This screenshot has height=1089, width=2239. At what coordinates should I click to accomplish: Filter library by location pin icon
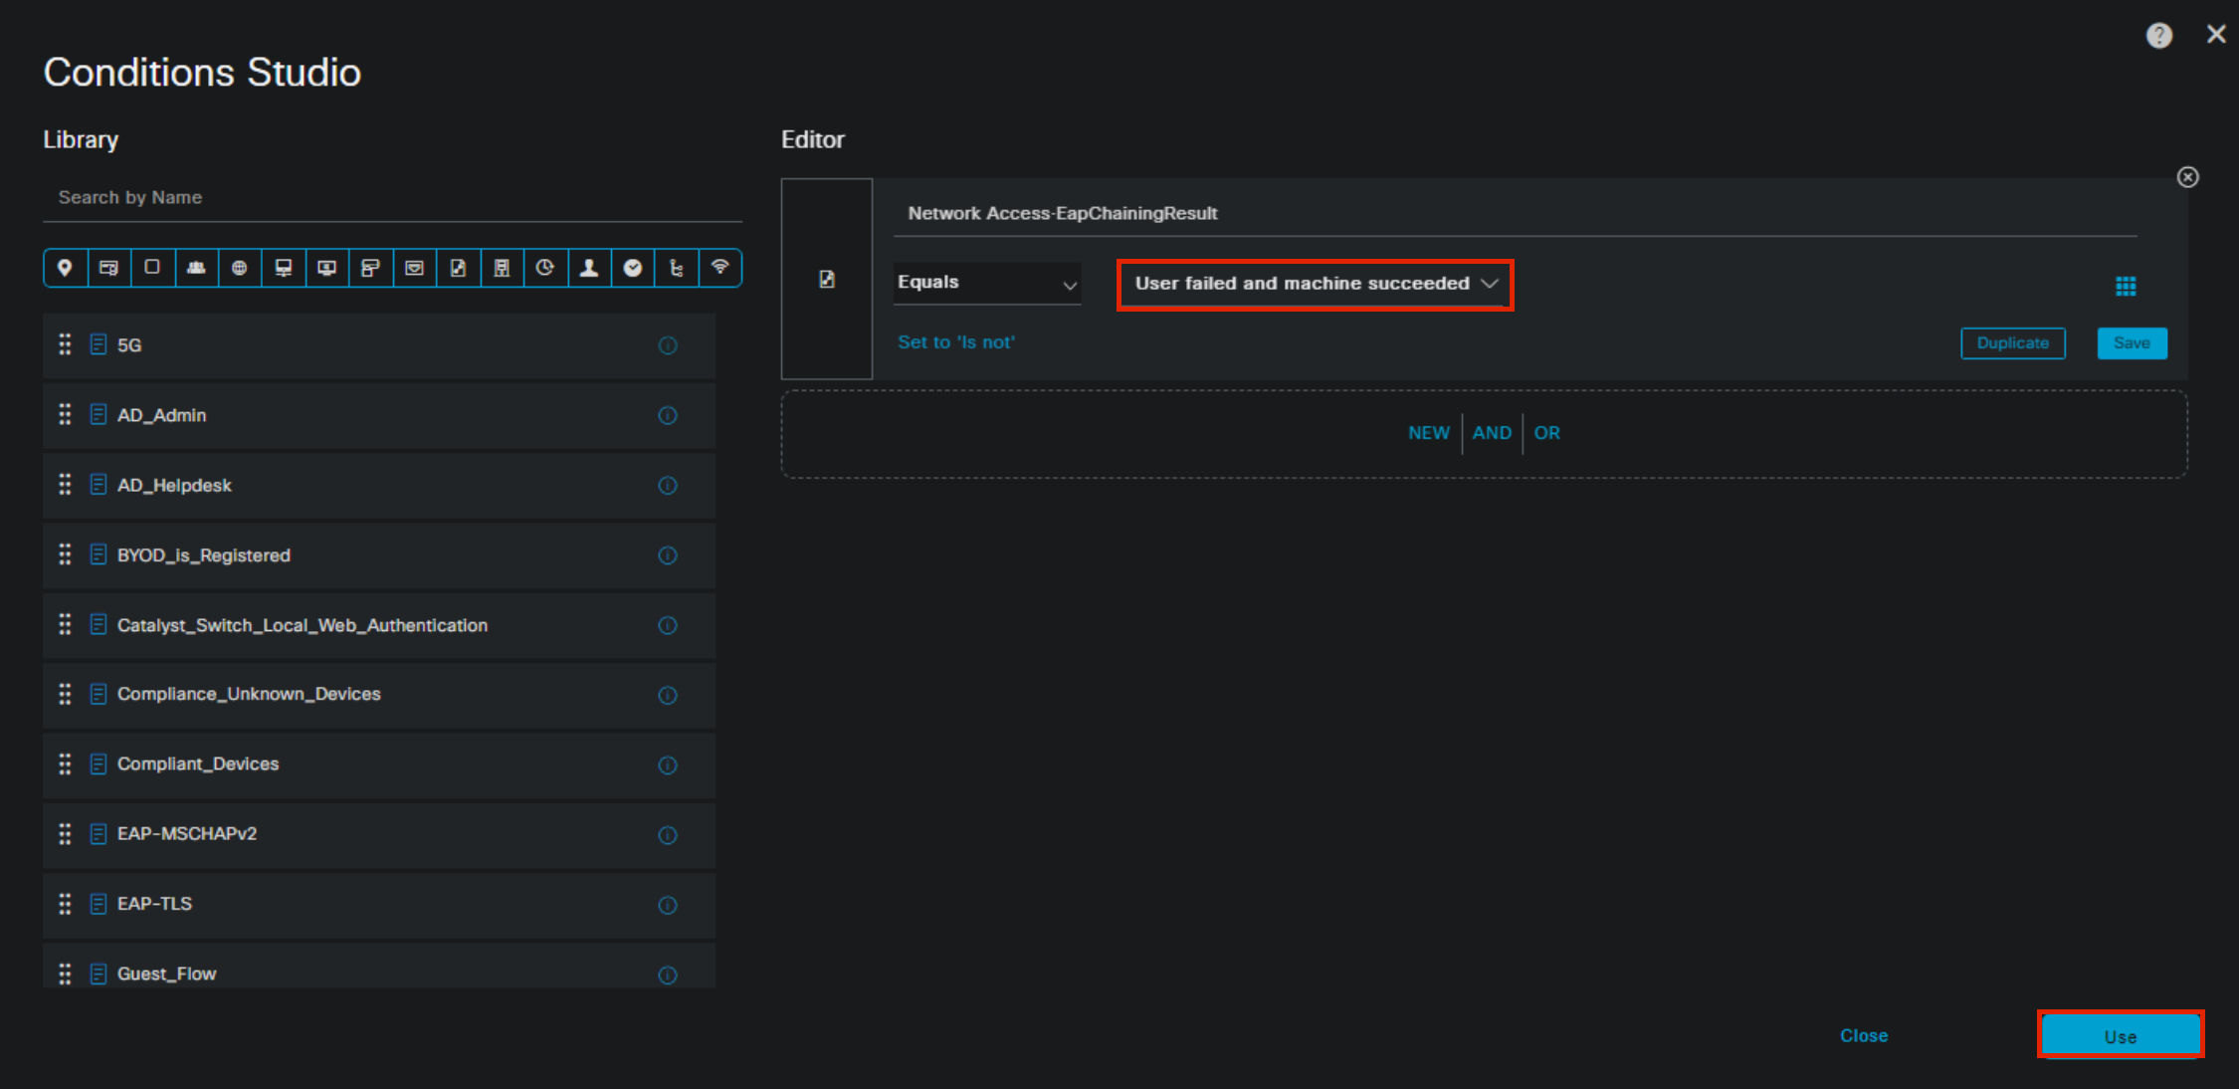(x=65, y=268)
